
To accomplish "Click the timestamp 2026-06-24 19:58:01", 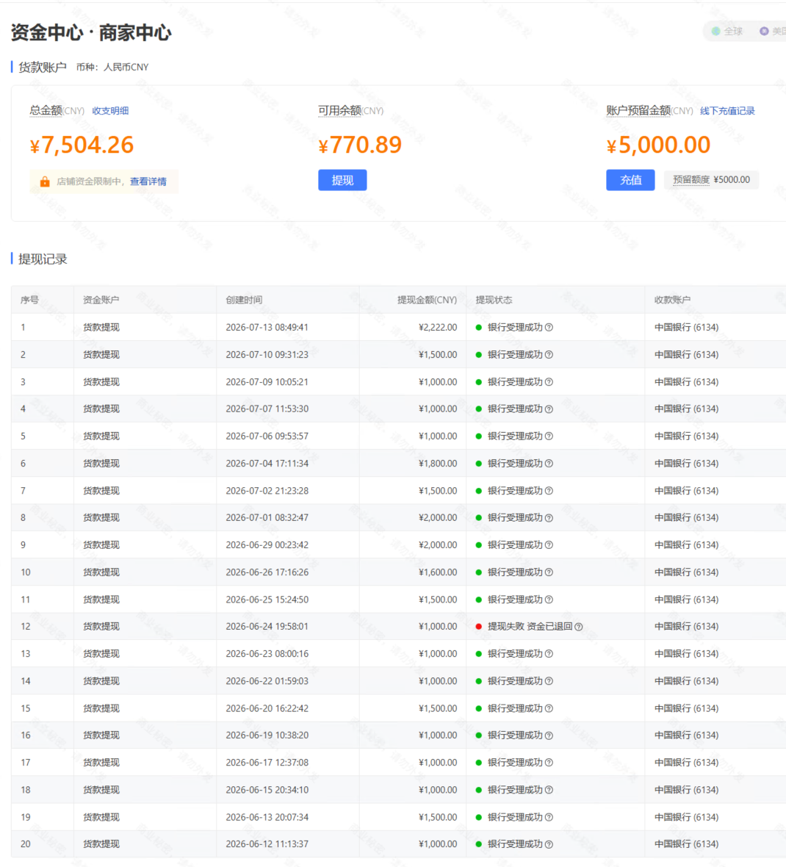I will pyautogui.click(x=267, y=627).
